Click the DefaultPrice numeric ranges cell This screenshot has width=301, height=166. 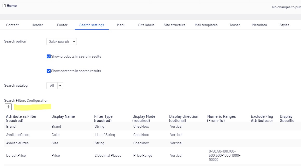[224, 155]
